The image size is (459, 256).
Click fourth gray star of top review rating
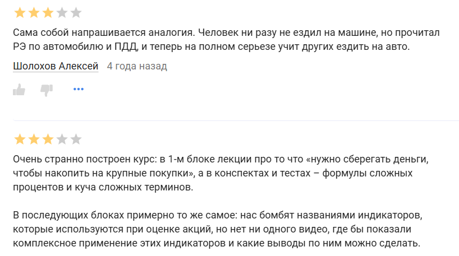coord(62,12)
